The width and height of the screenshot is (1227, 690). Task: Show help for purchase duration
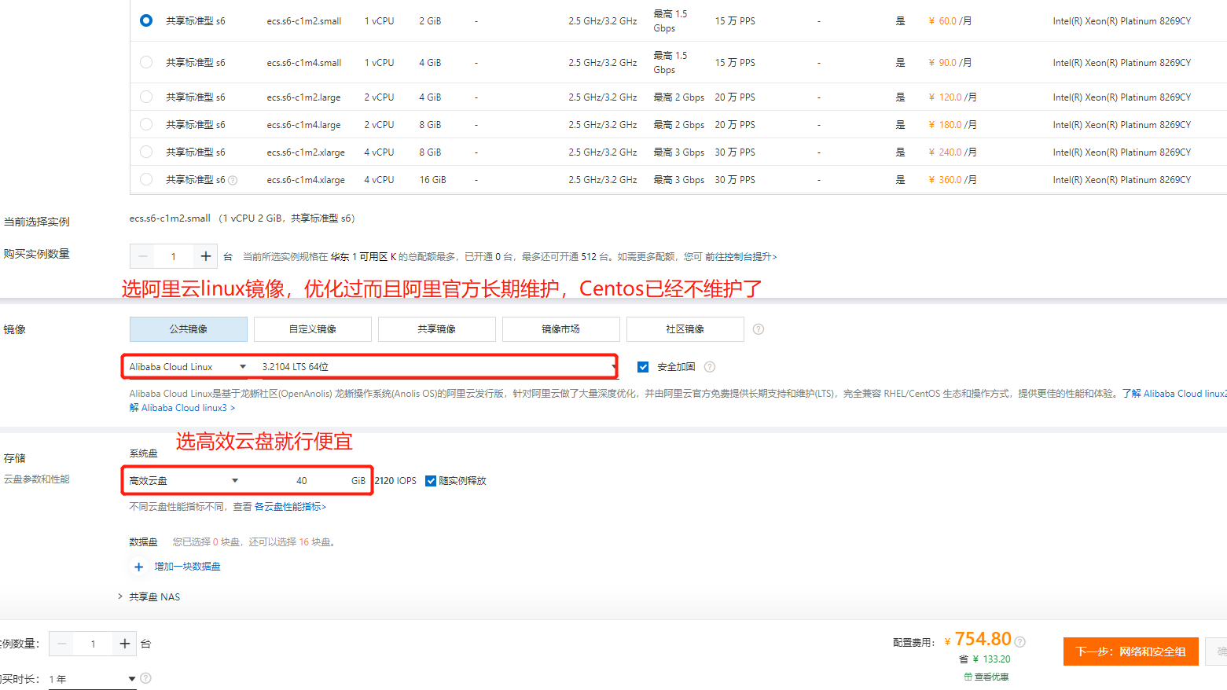click(145, 678)
